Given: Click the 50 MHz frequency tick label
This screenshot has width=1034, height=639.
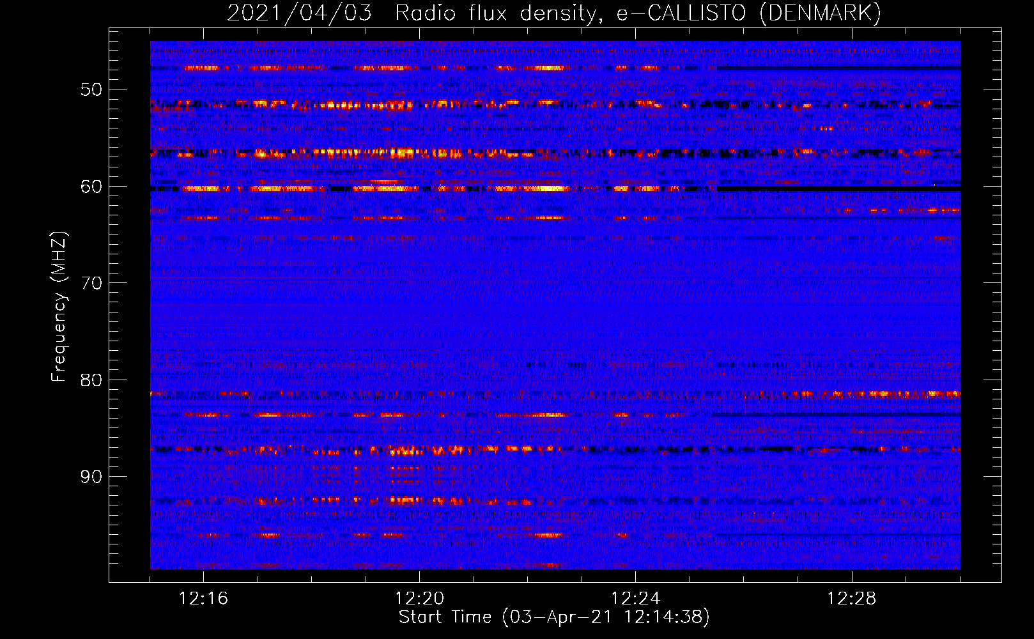Looking at the screenshot, I should pyautogui.click(x=91, y=89).
